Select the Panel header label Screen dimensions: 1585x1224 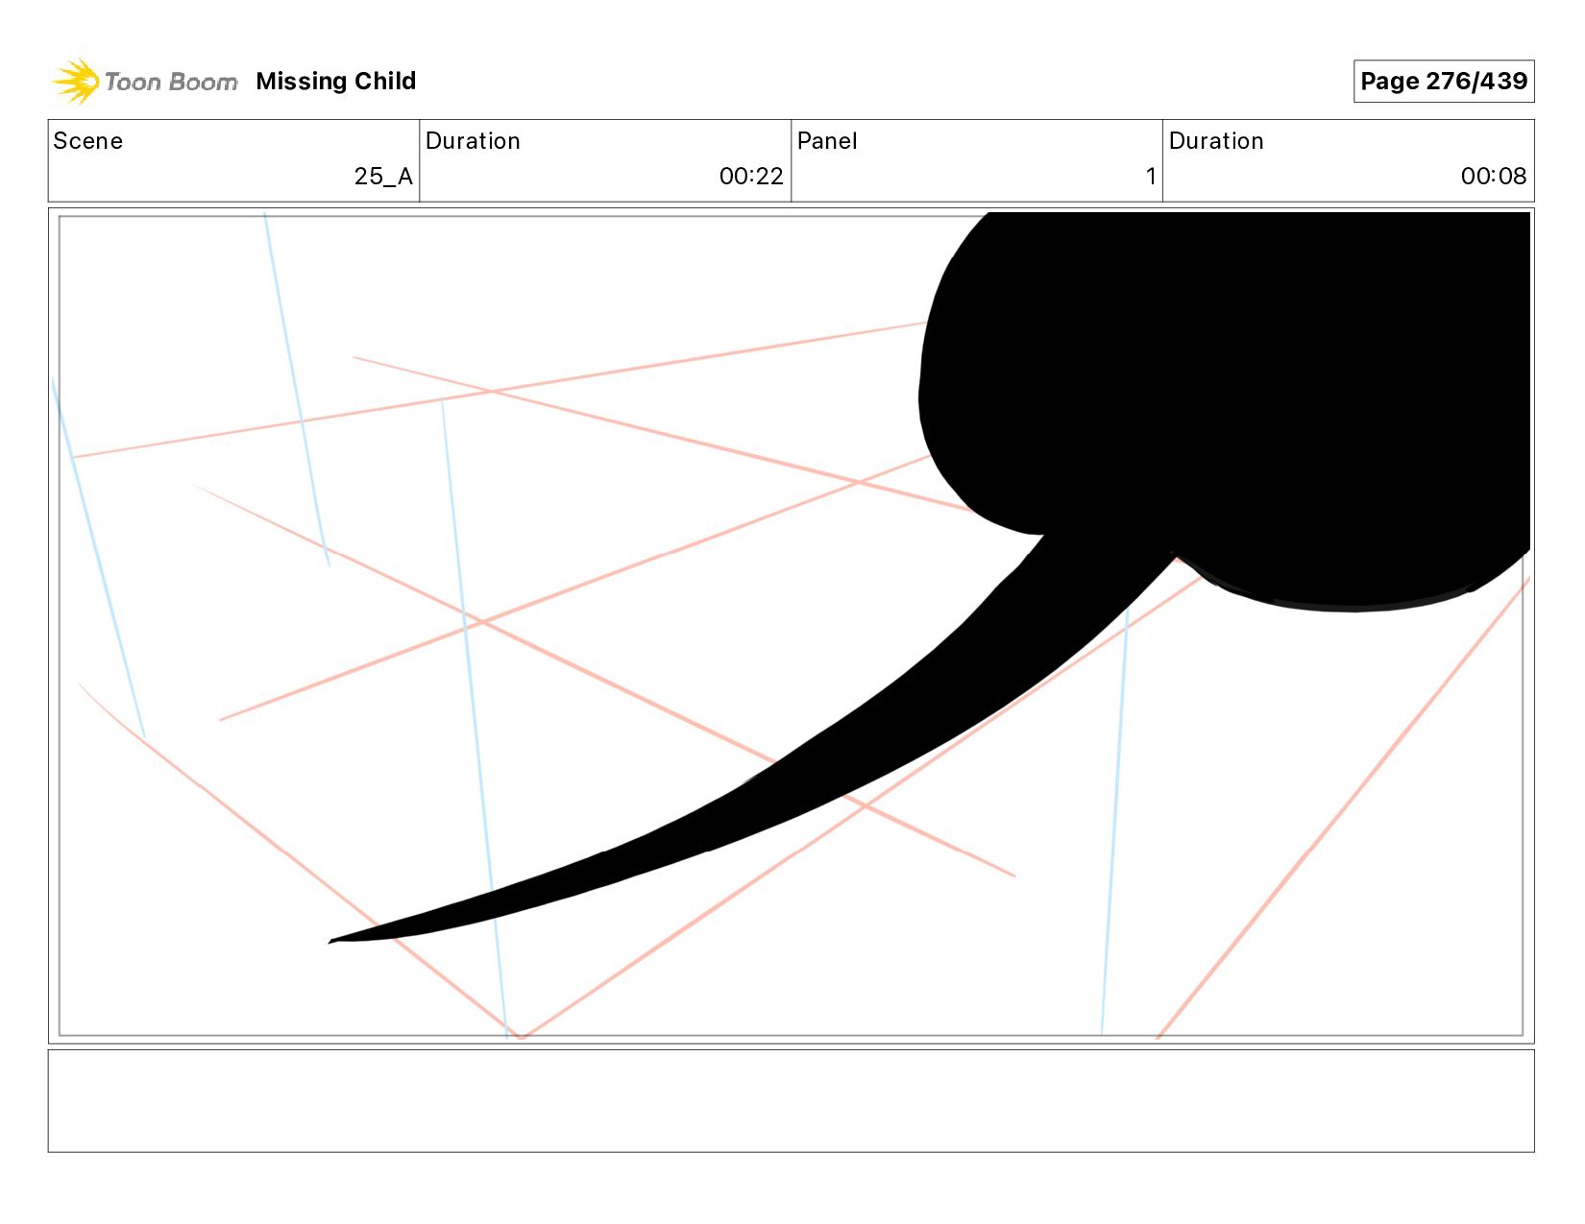(x=827, y=140)
